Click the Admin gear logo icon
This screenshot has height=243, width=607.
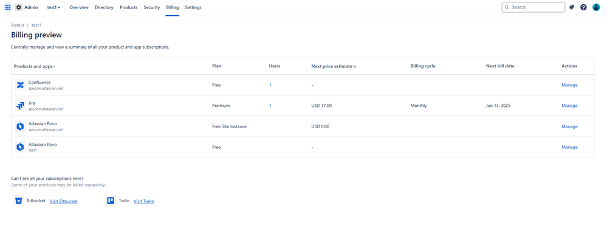pyautogui.click(x=19, y=7)
